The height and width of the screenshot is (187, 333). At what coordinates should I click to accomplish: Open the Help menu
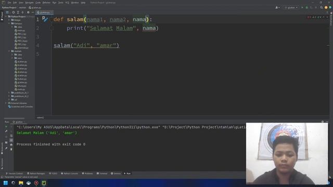[83, 3]
